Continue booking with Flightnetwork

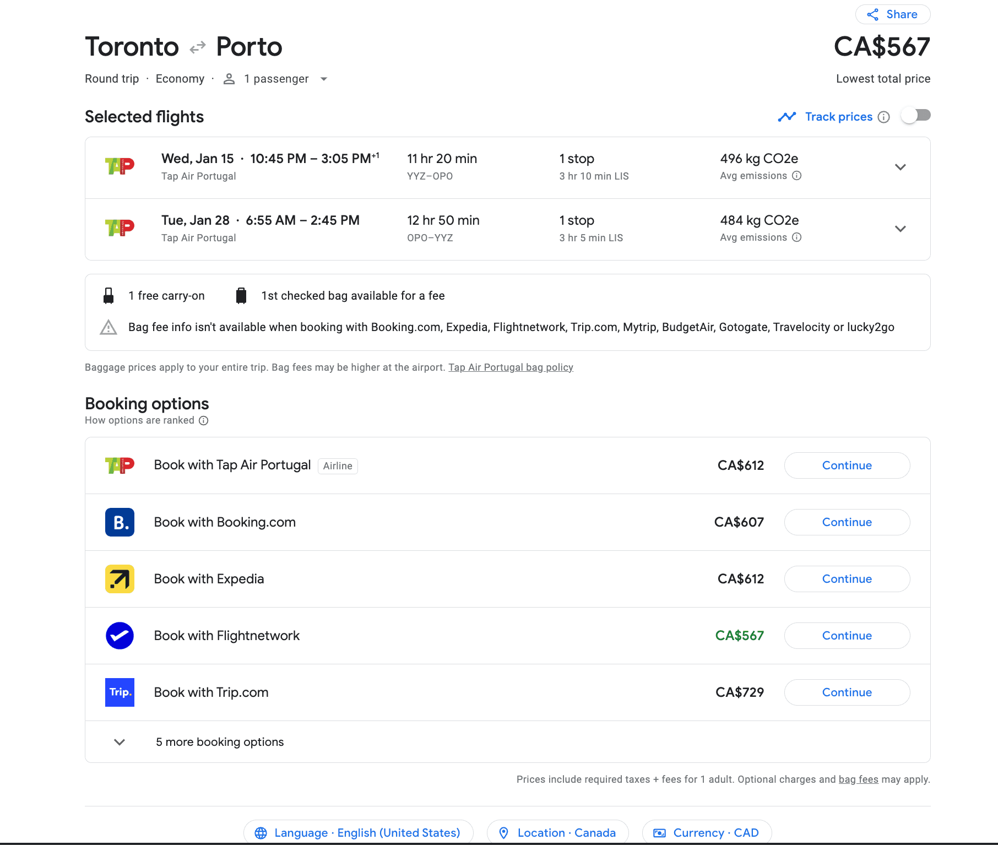click(x=847, y=636)
